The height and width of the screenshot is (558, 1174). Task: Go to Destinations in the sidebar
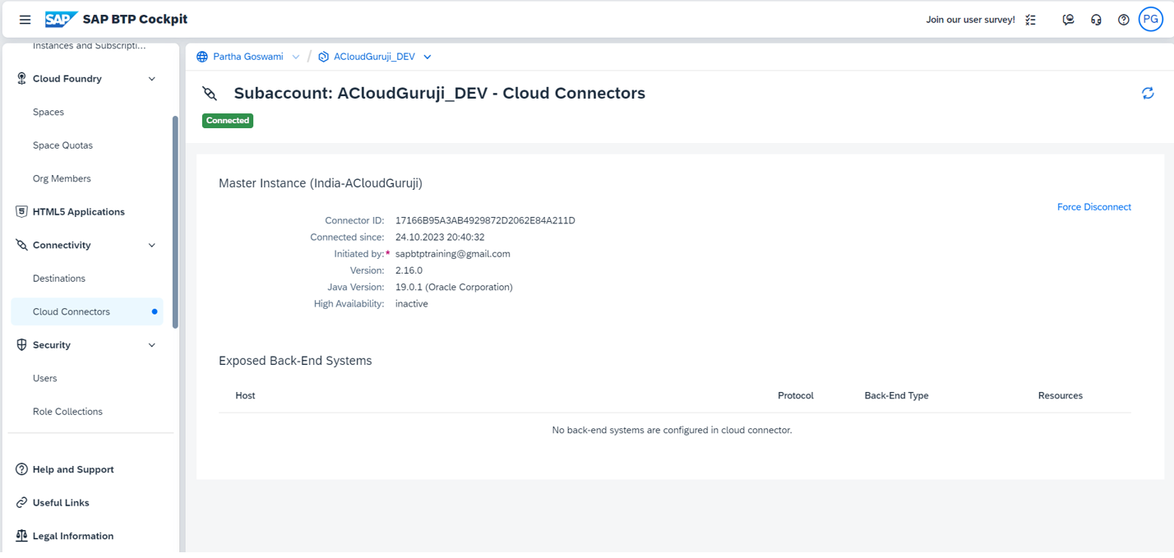pos(59,279)
